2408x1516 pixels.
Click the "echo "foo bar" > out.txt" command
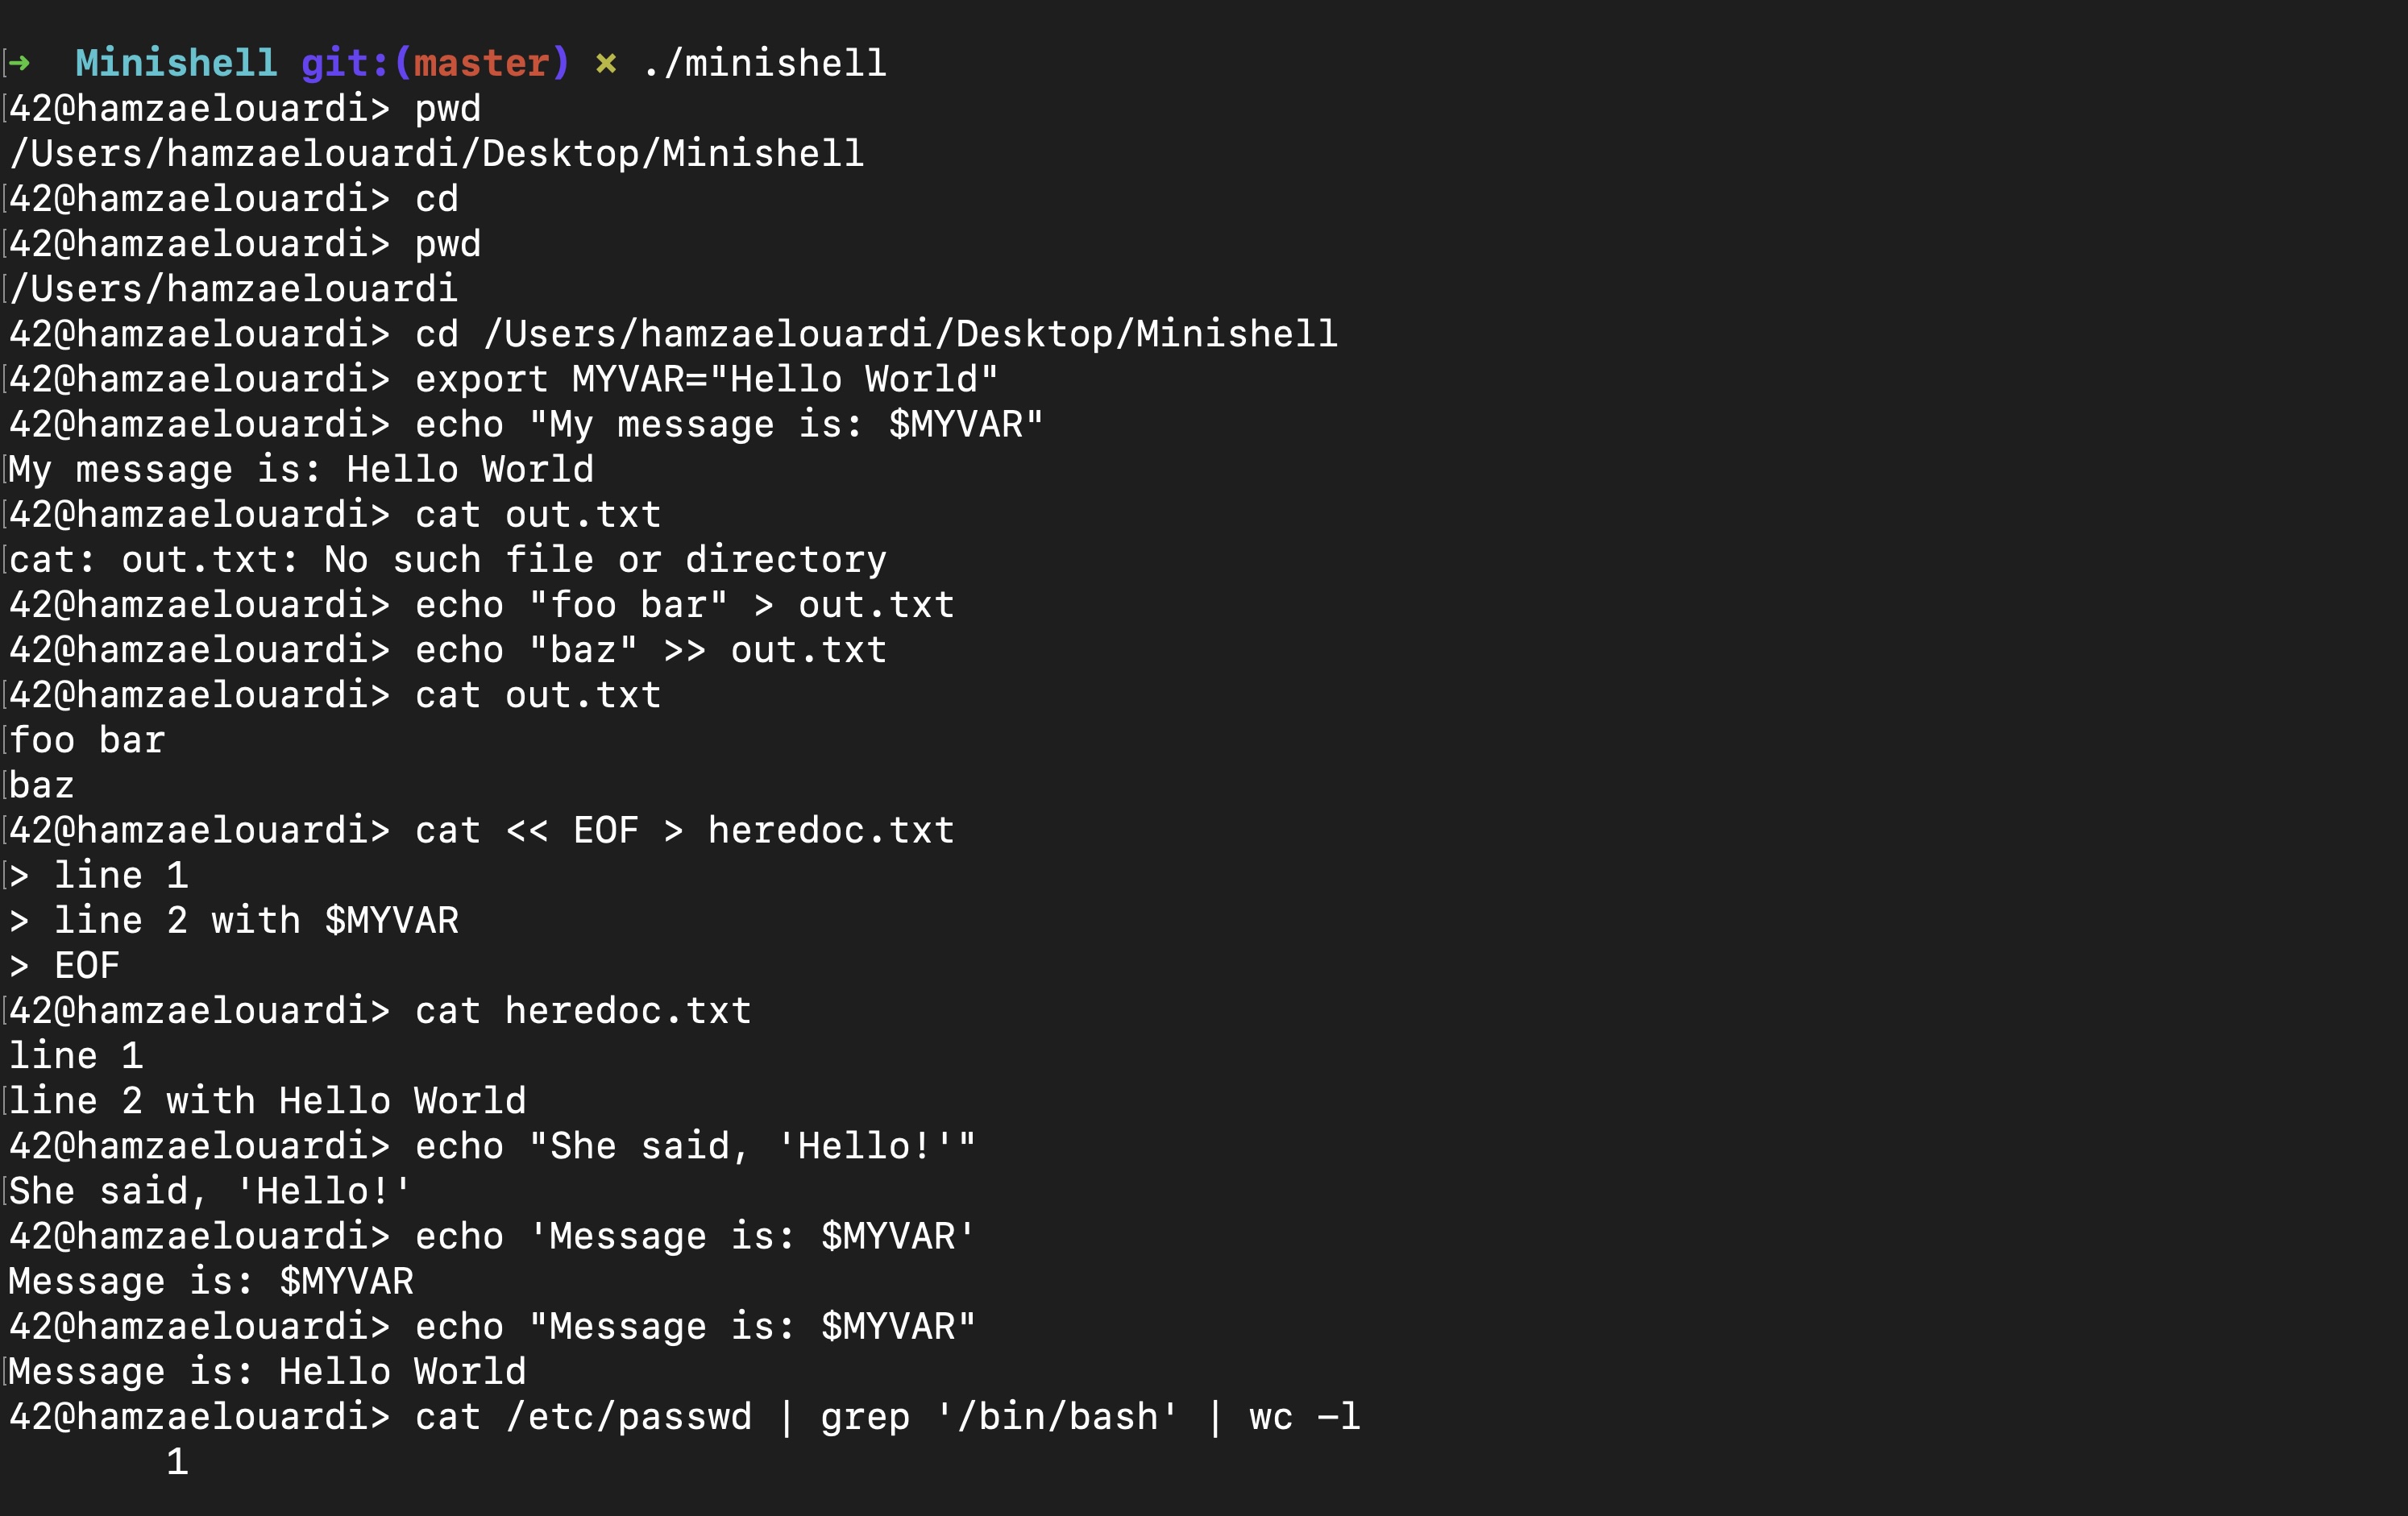pyautogui.click(x=684, y=605)
